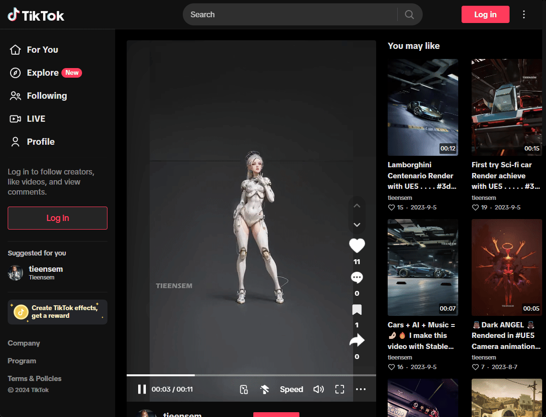Toggle auto scroll icon in the video bar
This screenshot has width=546, height=417.
265,389
